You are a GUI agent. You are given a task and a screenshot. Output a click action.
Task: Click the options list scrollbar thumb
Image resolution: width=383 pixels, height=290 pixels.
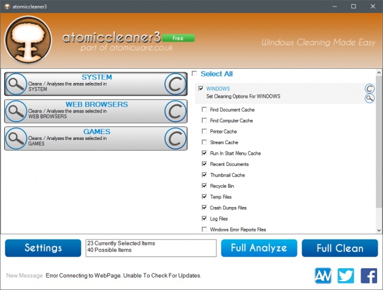point(379,142)
